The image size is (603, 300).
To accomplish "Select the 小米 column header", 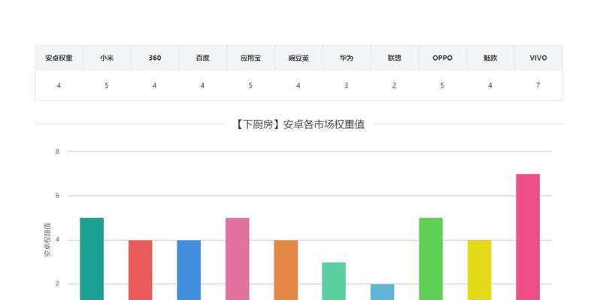I will click(107, 58).
